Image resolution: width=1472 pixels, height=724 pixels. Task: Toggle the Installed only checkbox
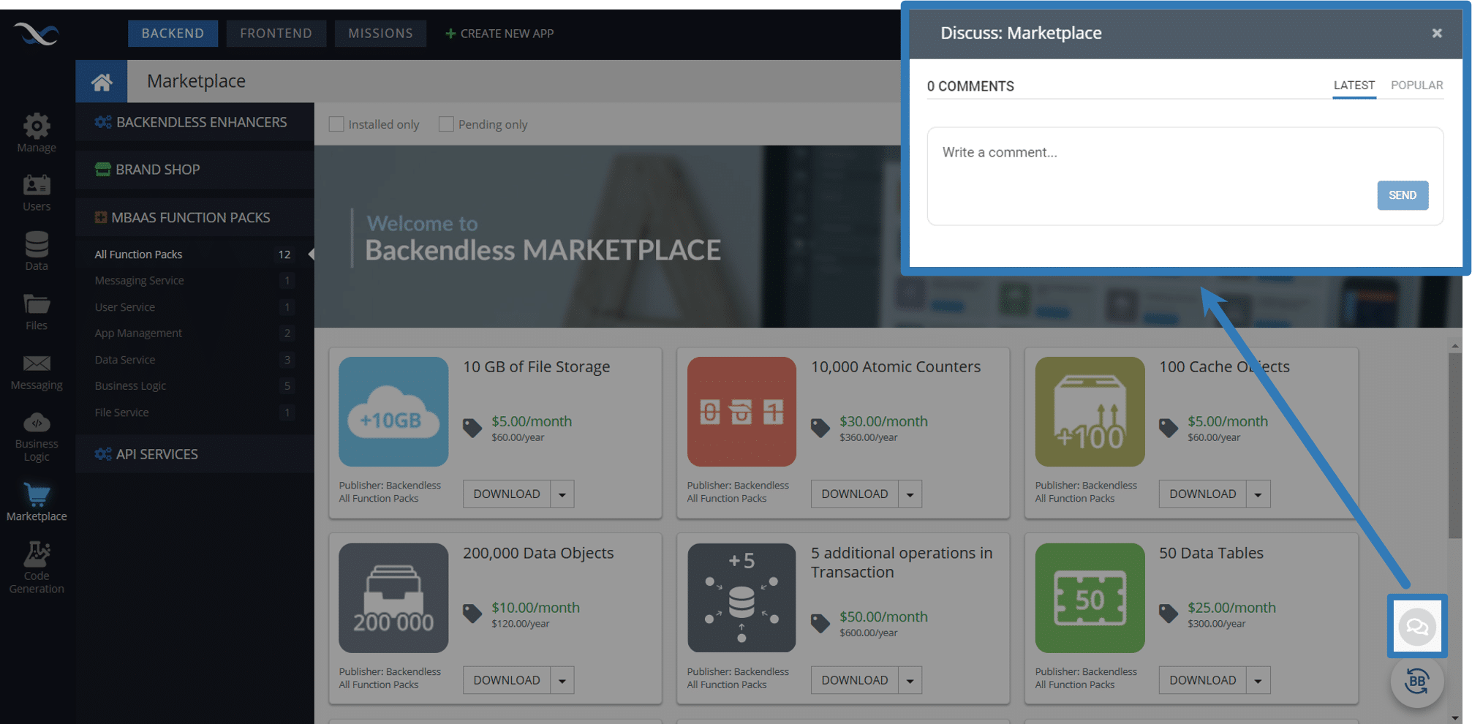tap(336, 124)
